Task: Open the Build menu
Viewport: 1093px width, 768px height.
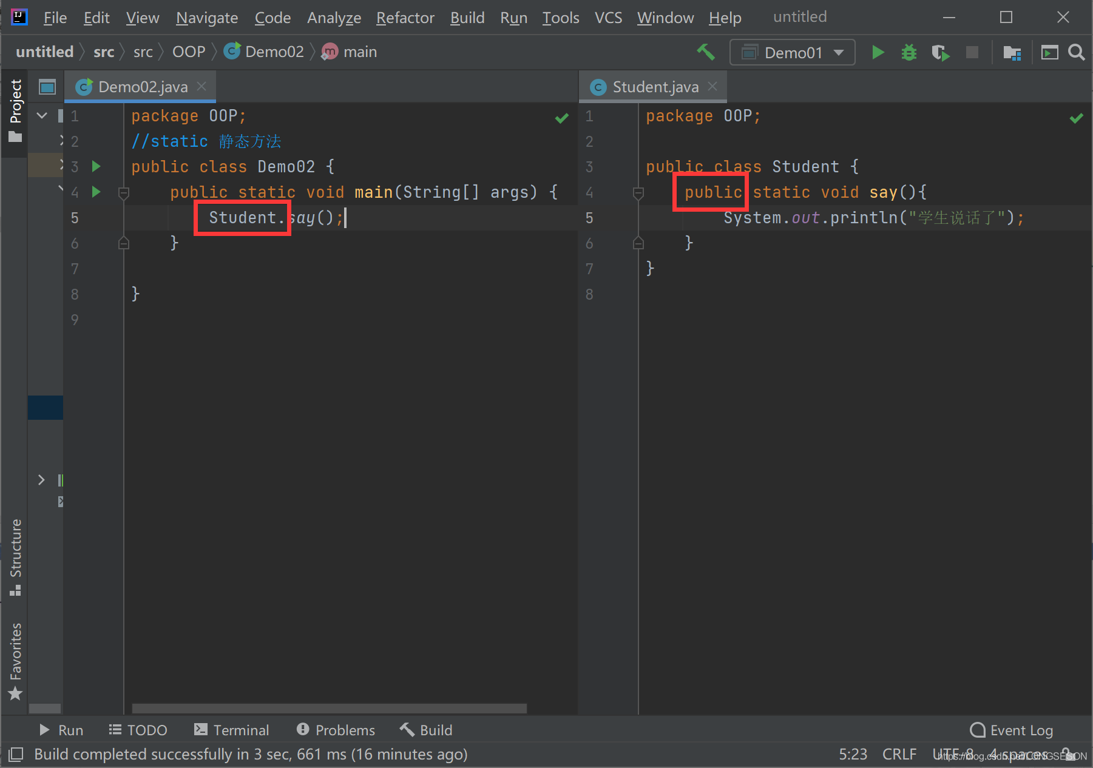Action: click(467, 18)
